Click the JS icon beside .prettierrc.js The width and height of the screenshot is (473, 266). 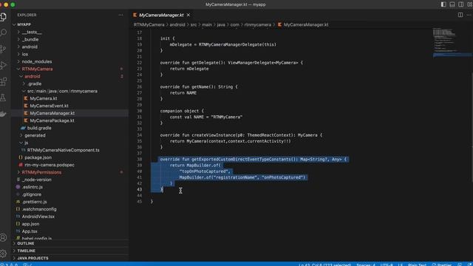coord(18,202)
